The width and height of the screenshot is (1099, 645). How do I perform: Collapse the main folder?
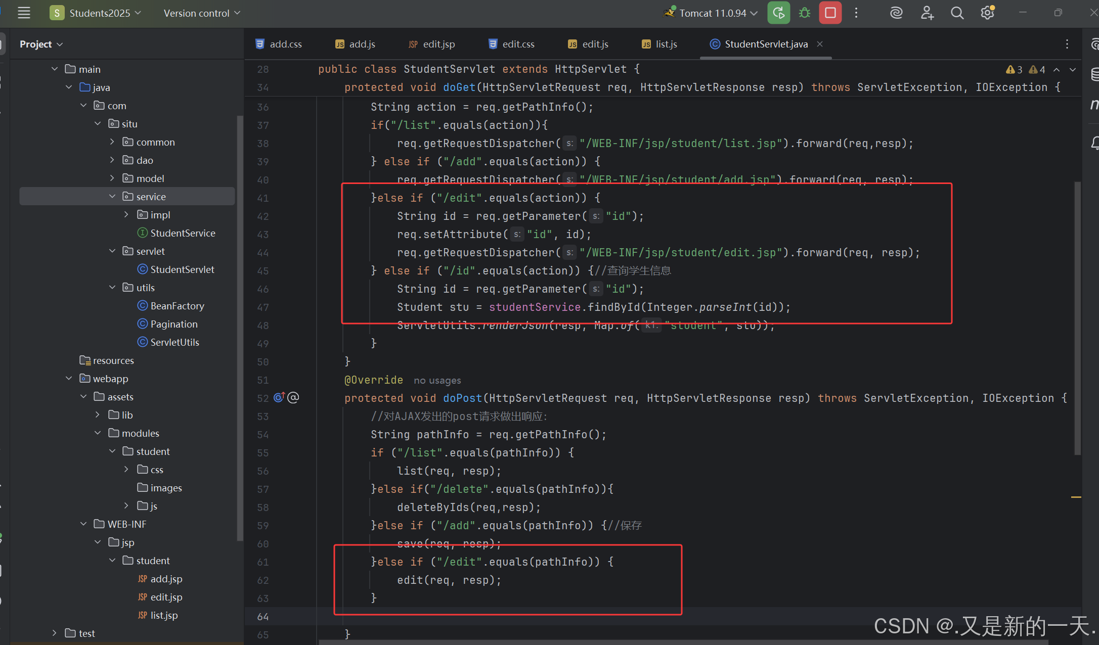(55, 69)
